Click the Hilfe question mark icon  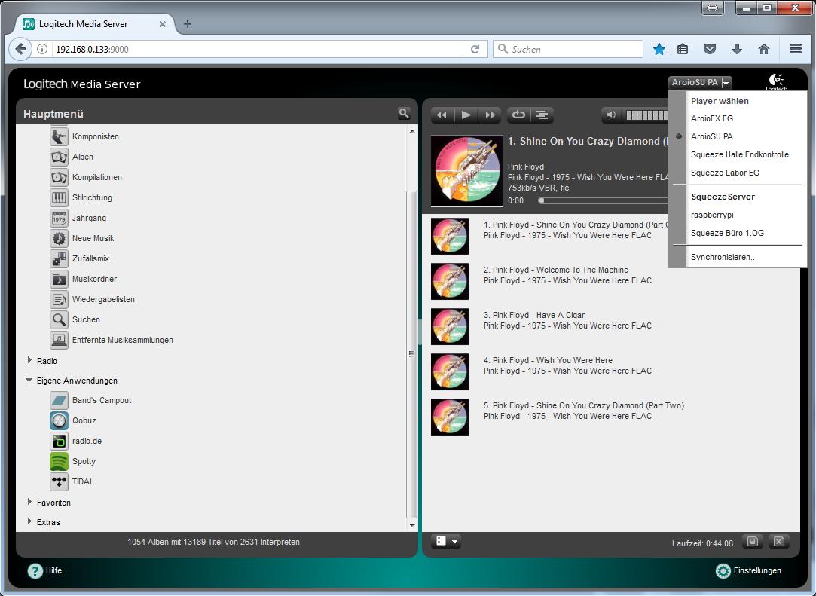35,571
